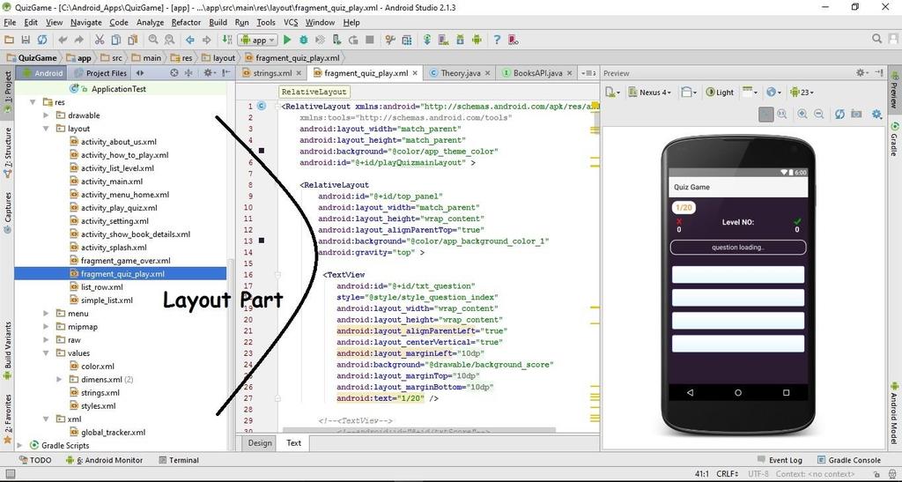
Task: Click the collapse all icon in Project panel
Action: point(189,73)
